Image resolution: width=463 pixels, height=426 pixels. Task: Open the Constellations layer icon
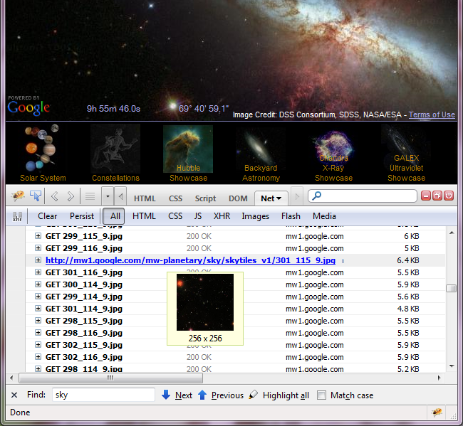pos(115,148)
